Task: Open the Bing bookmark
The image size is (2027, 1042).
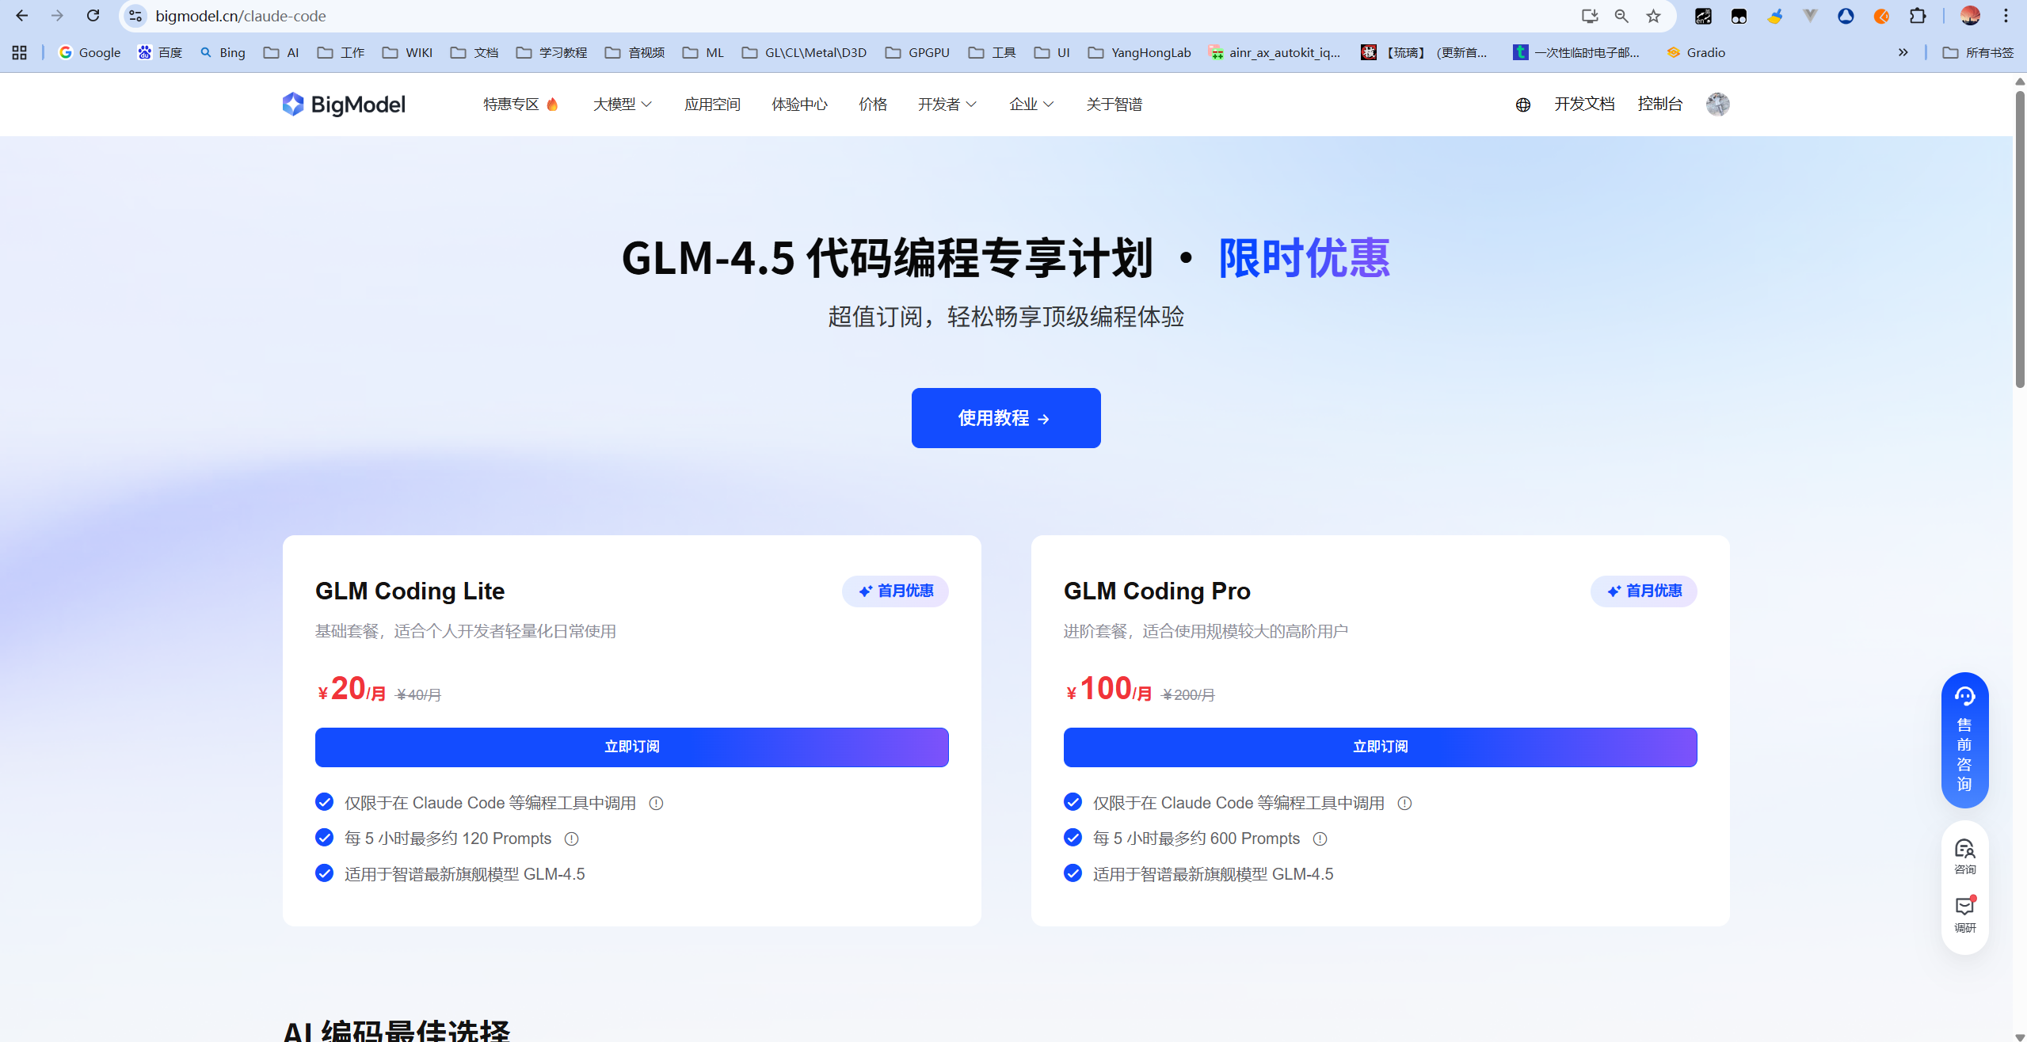Action: pyautogui.click(x=223, y=52)
